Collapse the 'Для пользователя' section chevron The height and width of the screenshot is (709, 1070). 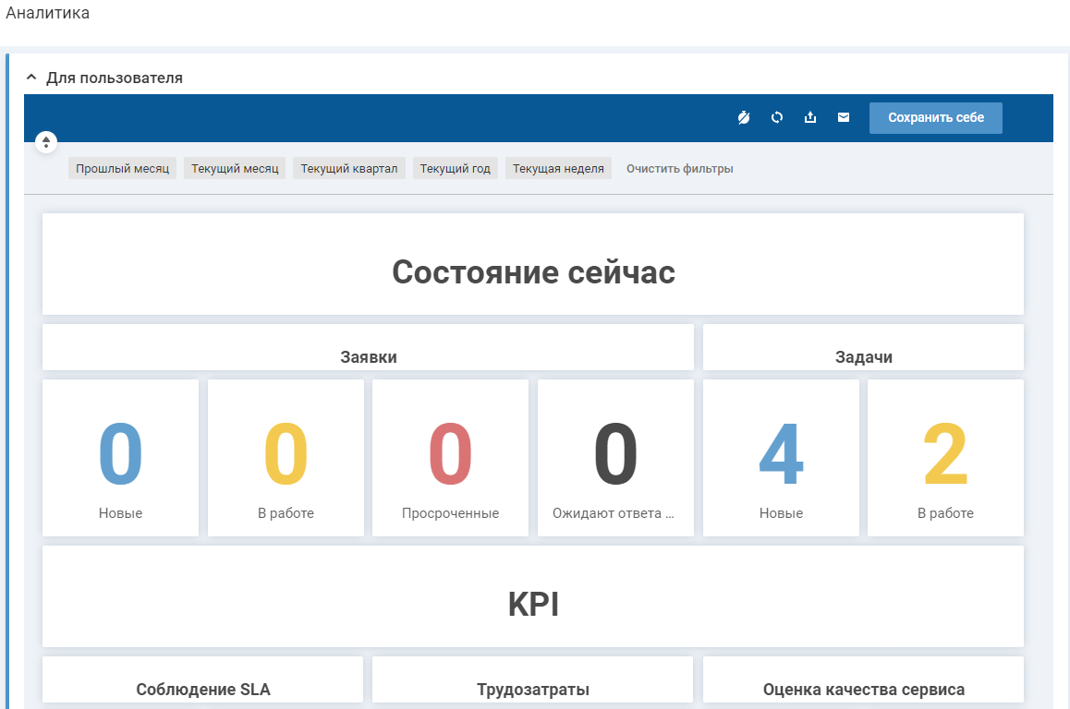(31, 78)
